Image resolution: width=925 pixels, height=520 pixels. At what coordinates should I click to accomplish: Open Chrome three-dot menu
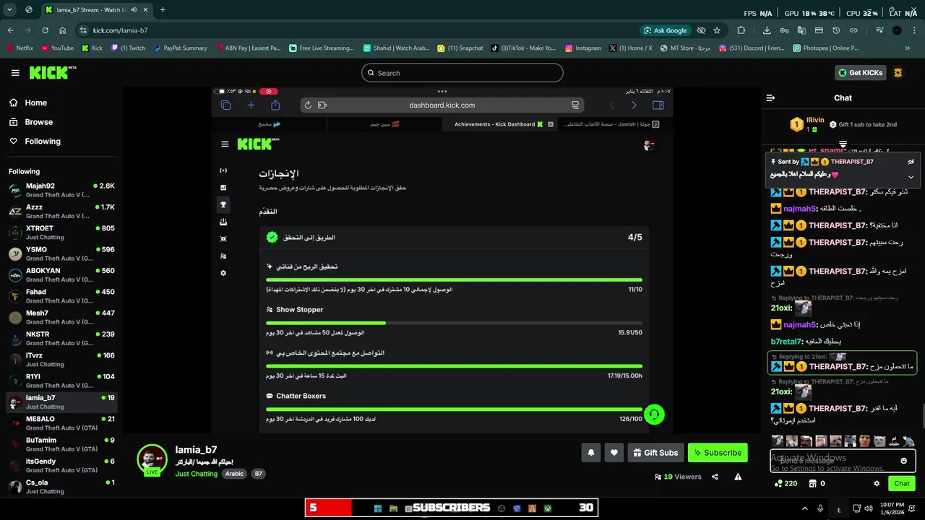(913, 30)
